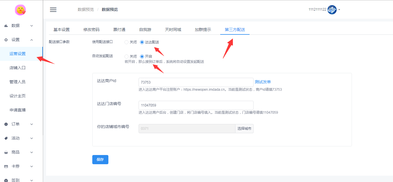Click the tag icon beside 活动
This screenshot has height=182, width=393.
6,138
